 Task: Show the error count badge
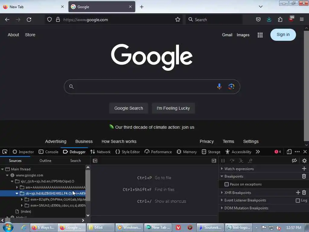tap(278, 152)
